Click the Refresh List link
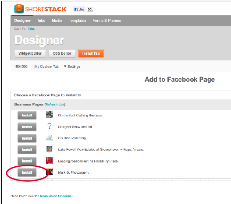Viewport: 231px width, 204px height. pos(55,105)
